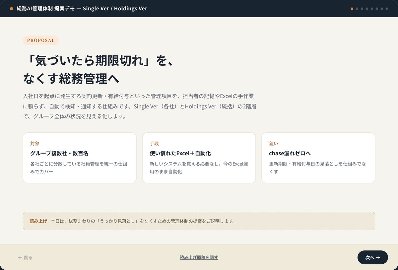Jump to the eighth, last progress dot
The image size is (398, 270).
[x=387, y=9]
